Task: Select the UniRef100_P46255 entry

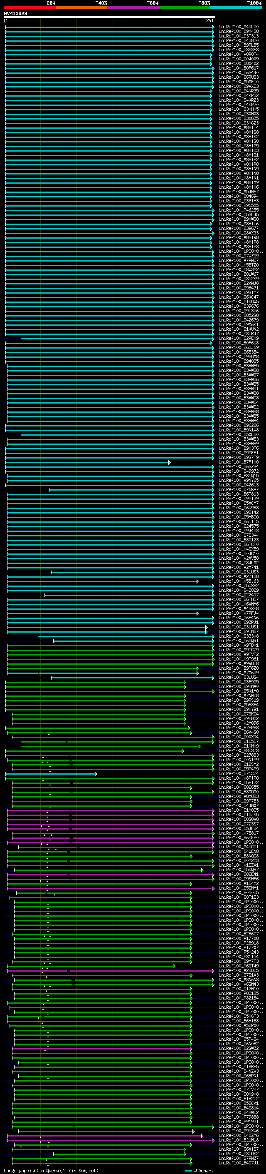Action: coord(238,210)
